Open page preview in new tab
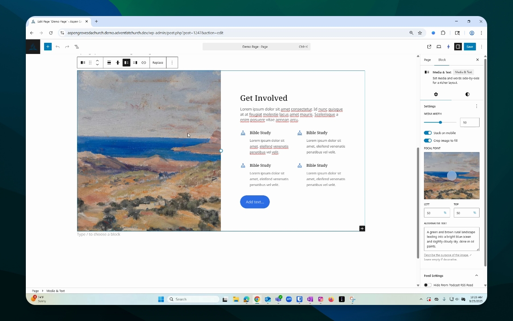513x321 pixels. click(x=429, y=46)
